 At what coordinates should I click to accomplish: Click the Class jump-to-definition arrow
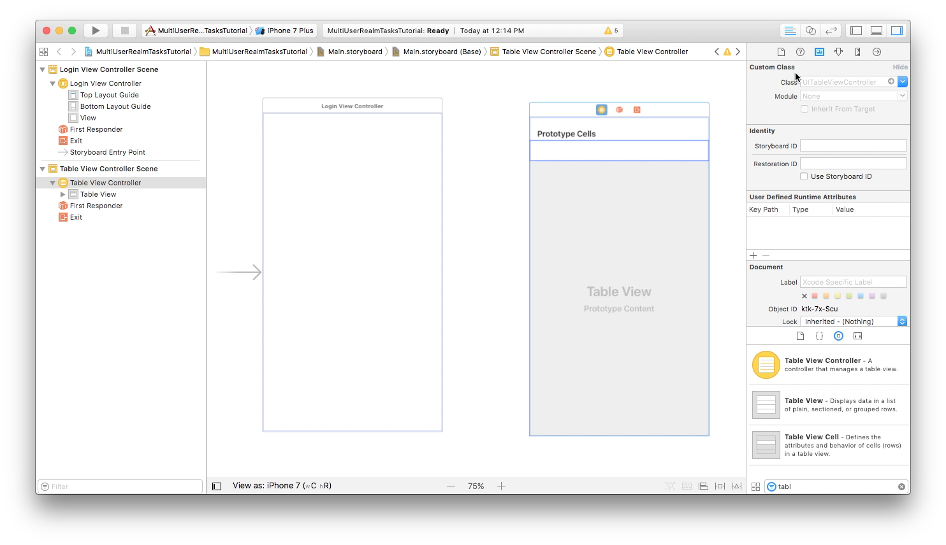point(891,81)
